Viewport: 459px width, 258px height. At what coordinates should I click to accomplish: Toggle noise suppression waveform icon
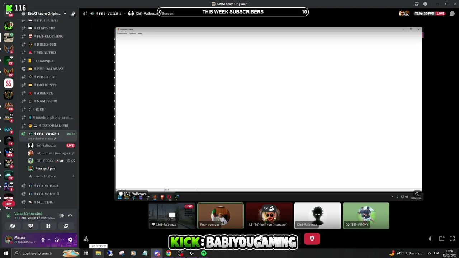pyautogui.click(x=62, y=215)
